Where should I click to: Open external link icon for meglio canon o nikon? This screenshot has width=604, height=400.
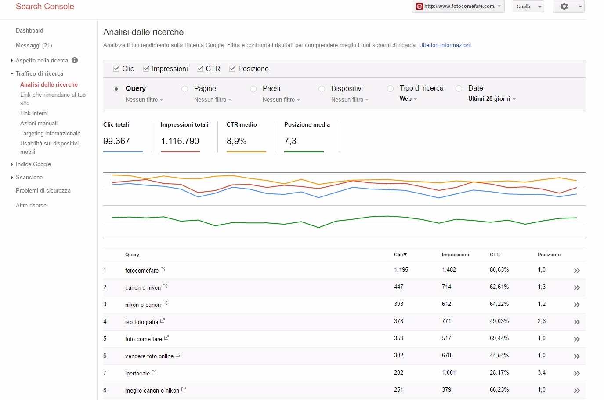(184, 389)
